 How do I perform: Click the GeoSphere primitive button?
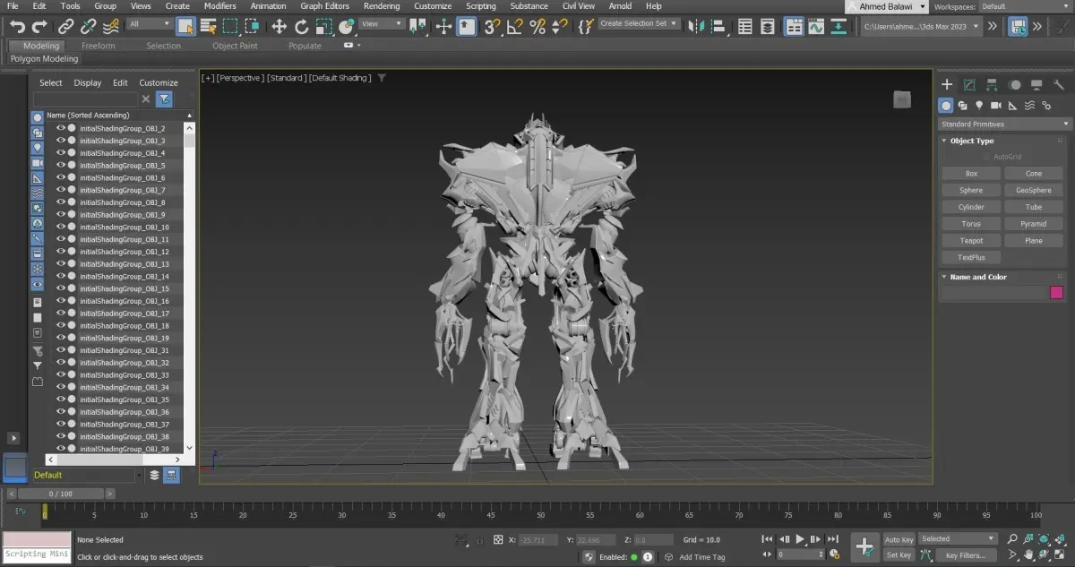(1033, 190)
